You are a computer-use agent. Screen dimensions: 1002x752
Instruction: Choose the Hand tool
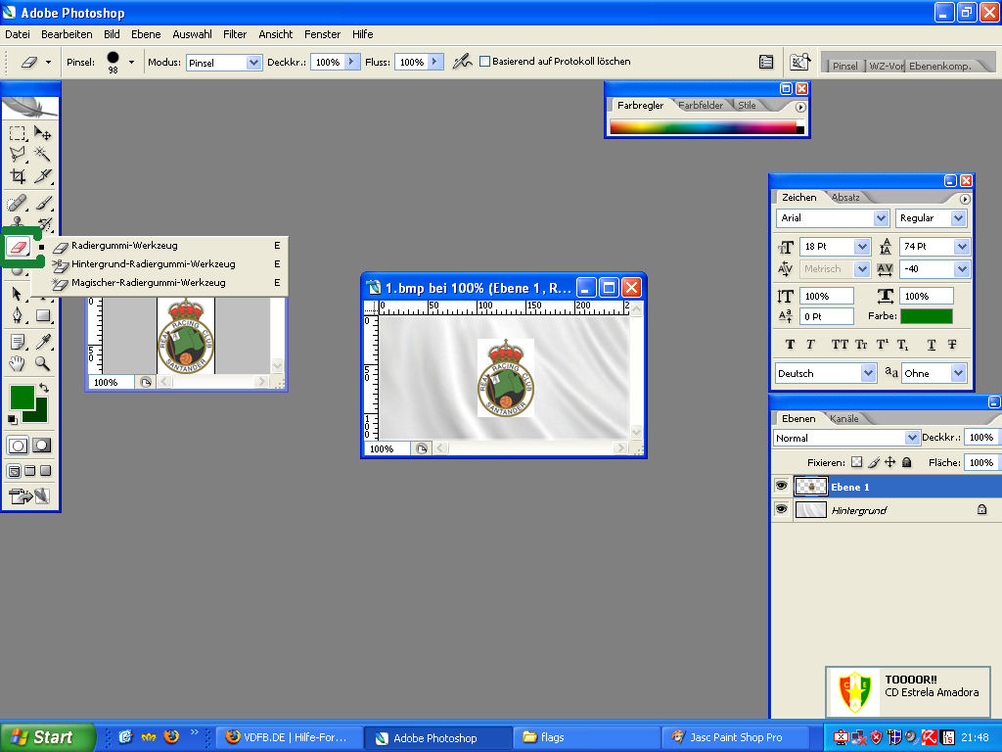tap(18, 363)
